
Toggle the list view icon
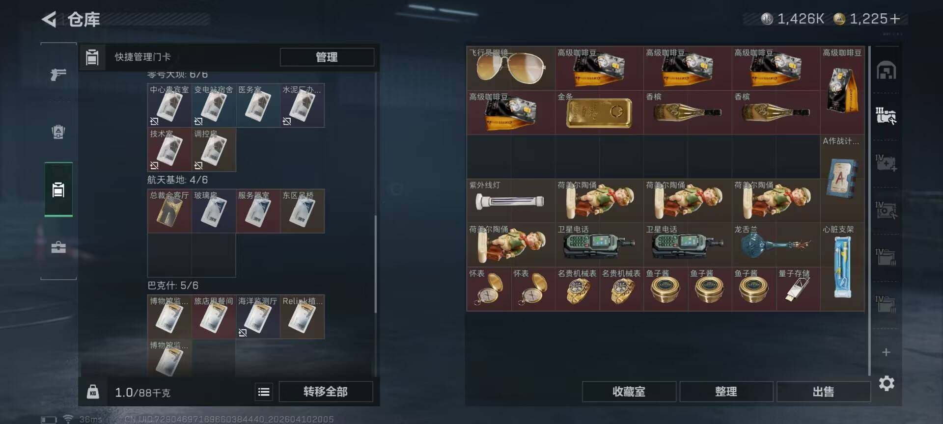click(264, 392)
